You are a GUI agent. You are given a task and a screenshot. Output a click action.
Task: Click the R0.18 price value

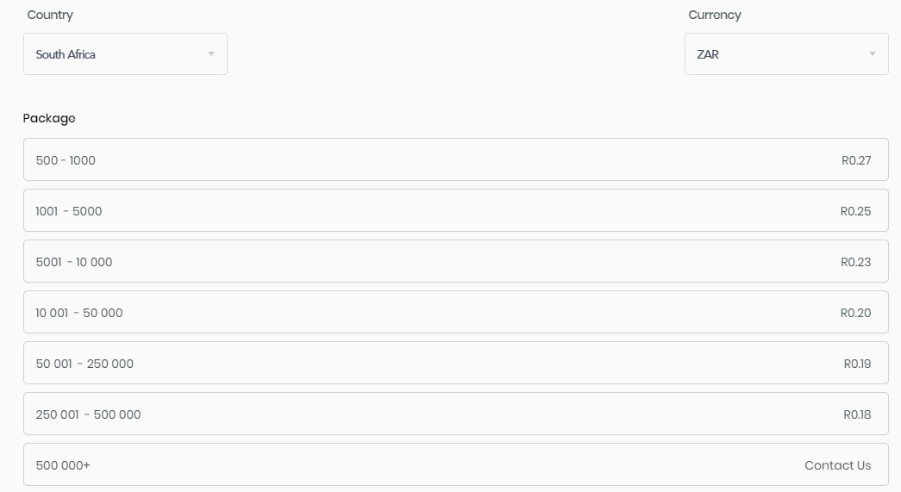coord(857,414)
